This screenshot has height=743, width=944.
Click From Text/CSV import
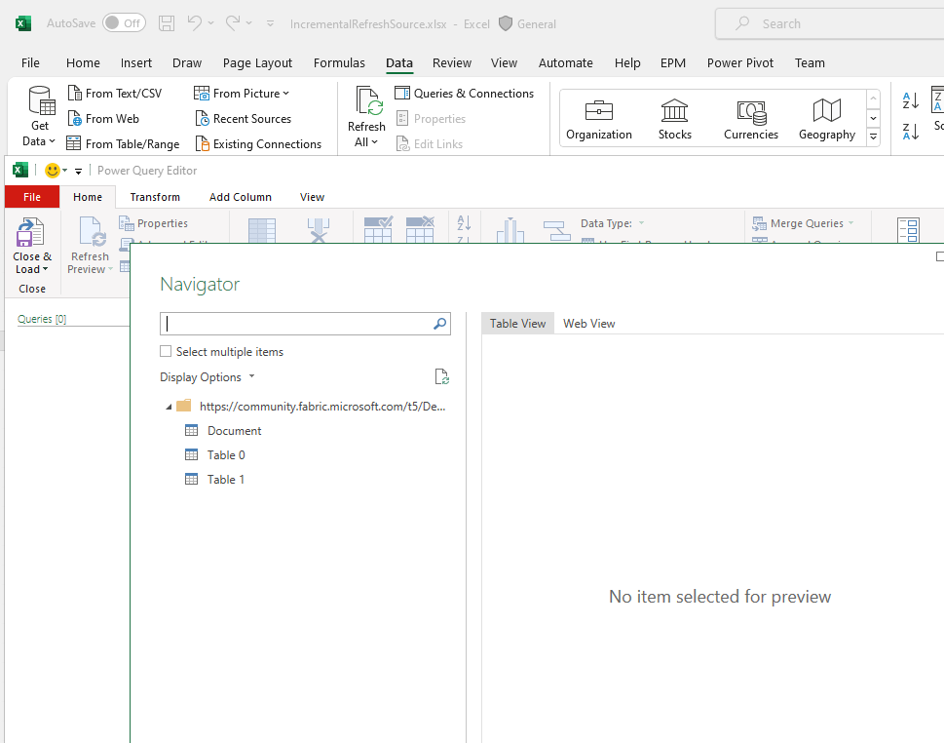(114, 94)
